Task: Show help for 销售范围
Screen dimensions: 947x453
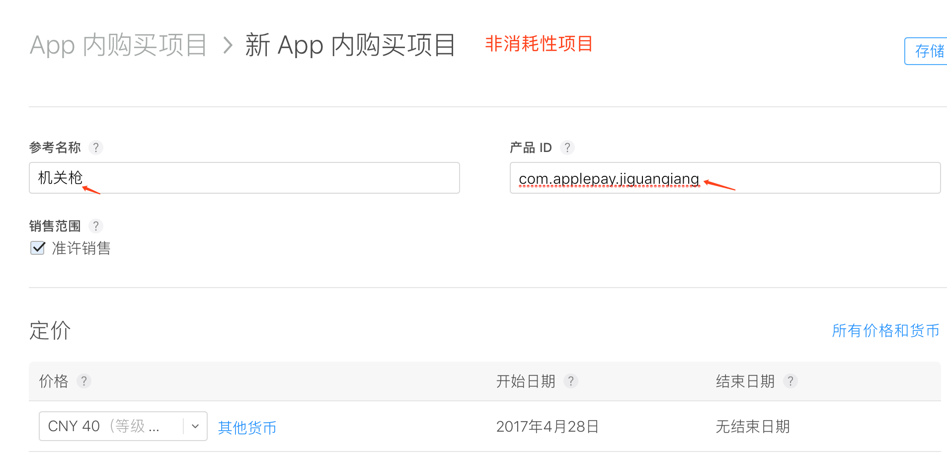Action: pos(96,226)
